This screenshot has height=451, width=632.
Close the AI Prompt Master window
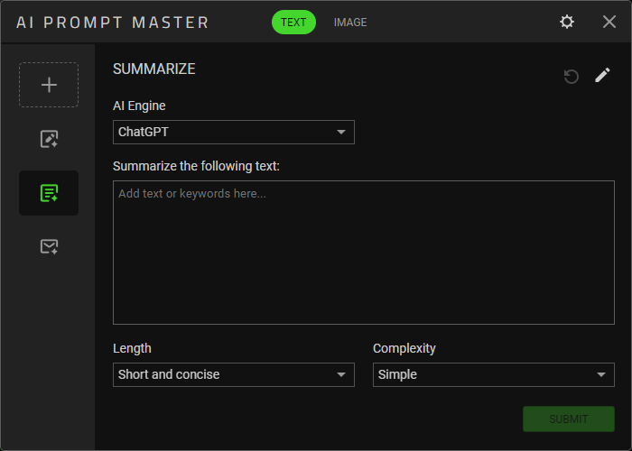click(609, 22)
